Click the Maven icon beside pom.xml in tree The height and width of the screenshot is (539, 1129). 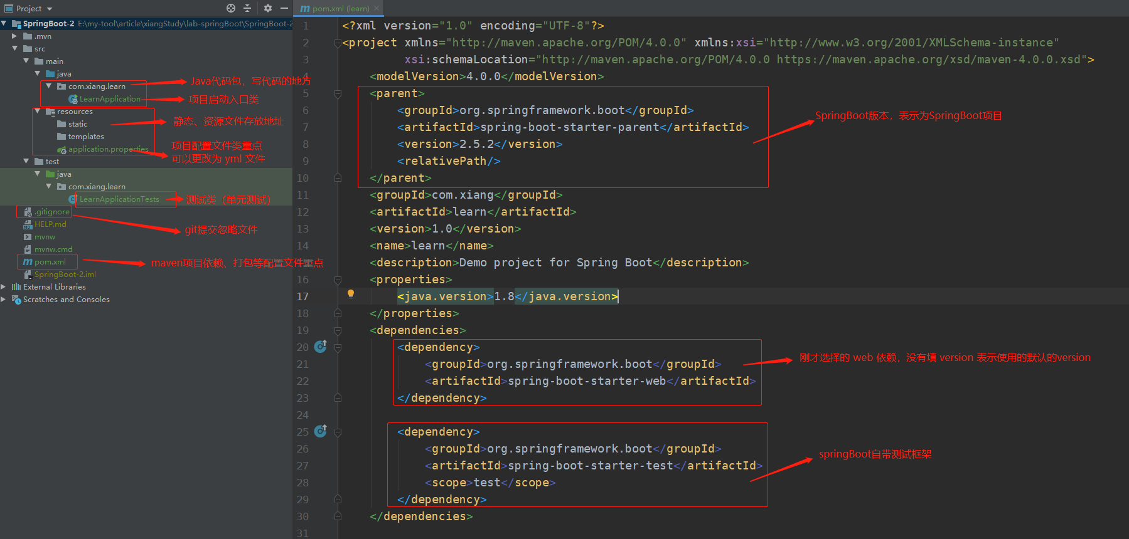click(x=28, y=262)
